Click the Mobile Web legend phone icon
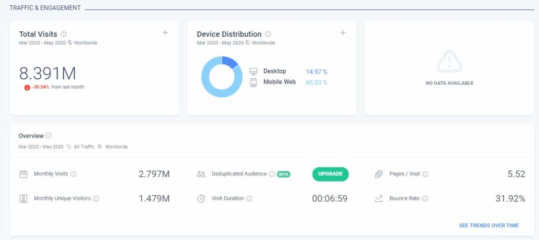Viewport: 539px width, 240px height. pos(253,82)
